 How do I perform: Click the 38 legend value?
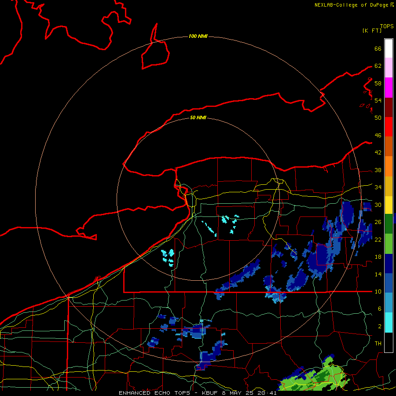(x=378, y=170)
